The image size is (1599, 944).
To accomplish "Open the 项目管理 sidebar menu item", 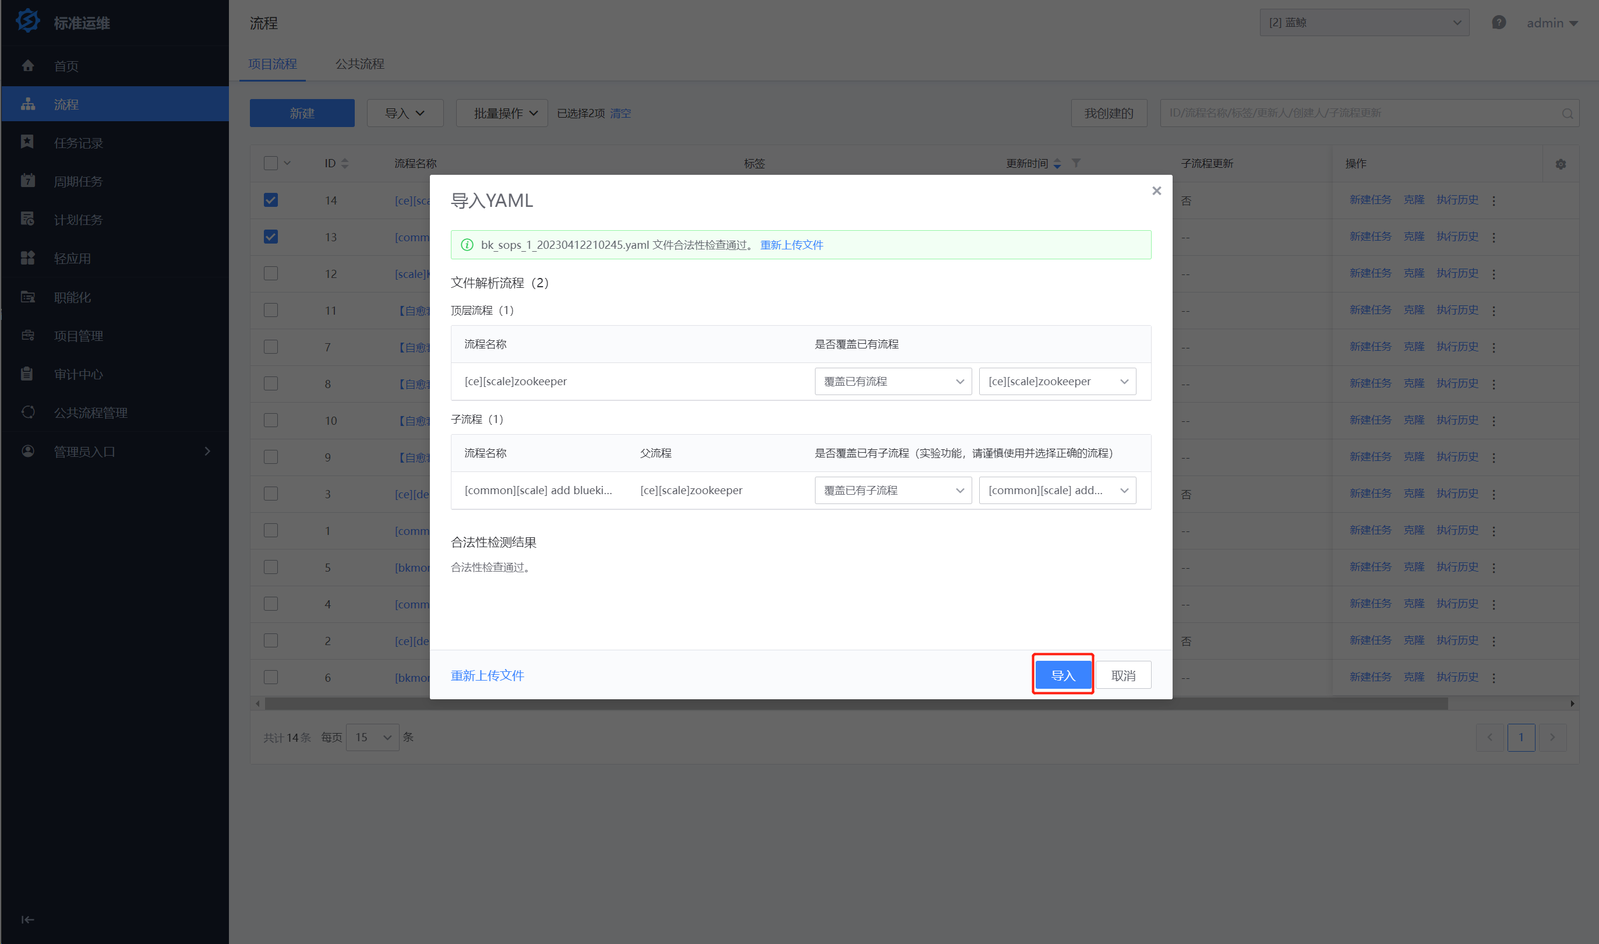I will [78, 336].
